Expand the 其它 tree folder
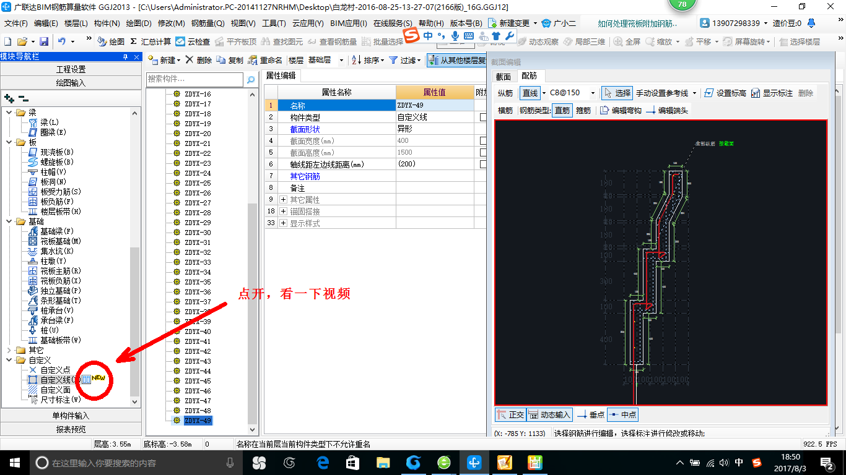Screen dimensions: 846x475 coord(9,350)
